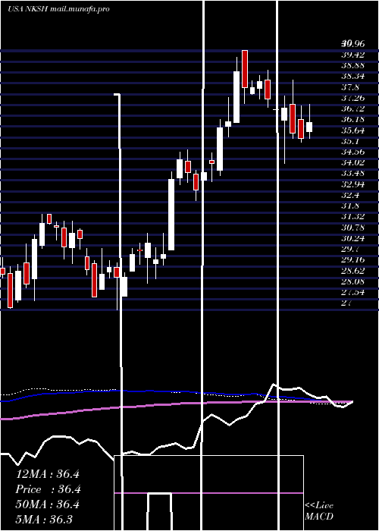
Task: Click the tall red candle at the chart peak
Action: point(245,69)
